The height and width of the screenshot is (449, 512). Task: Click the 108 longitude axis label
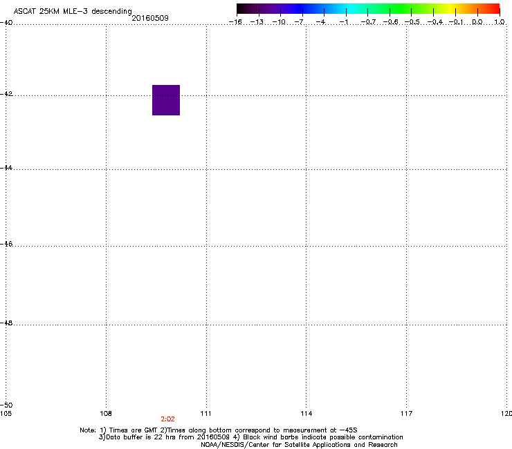point(106,414)
